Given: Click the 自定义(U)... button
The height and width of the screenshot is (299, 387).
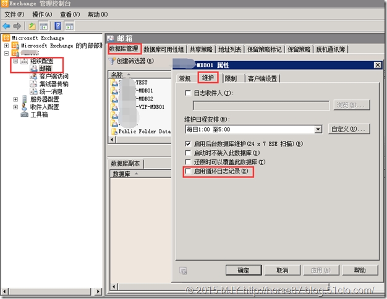Looking at the screenshot, I should (349, 129).
